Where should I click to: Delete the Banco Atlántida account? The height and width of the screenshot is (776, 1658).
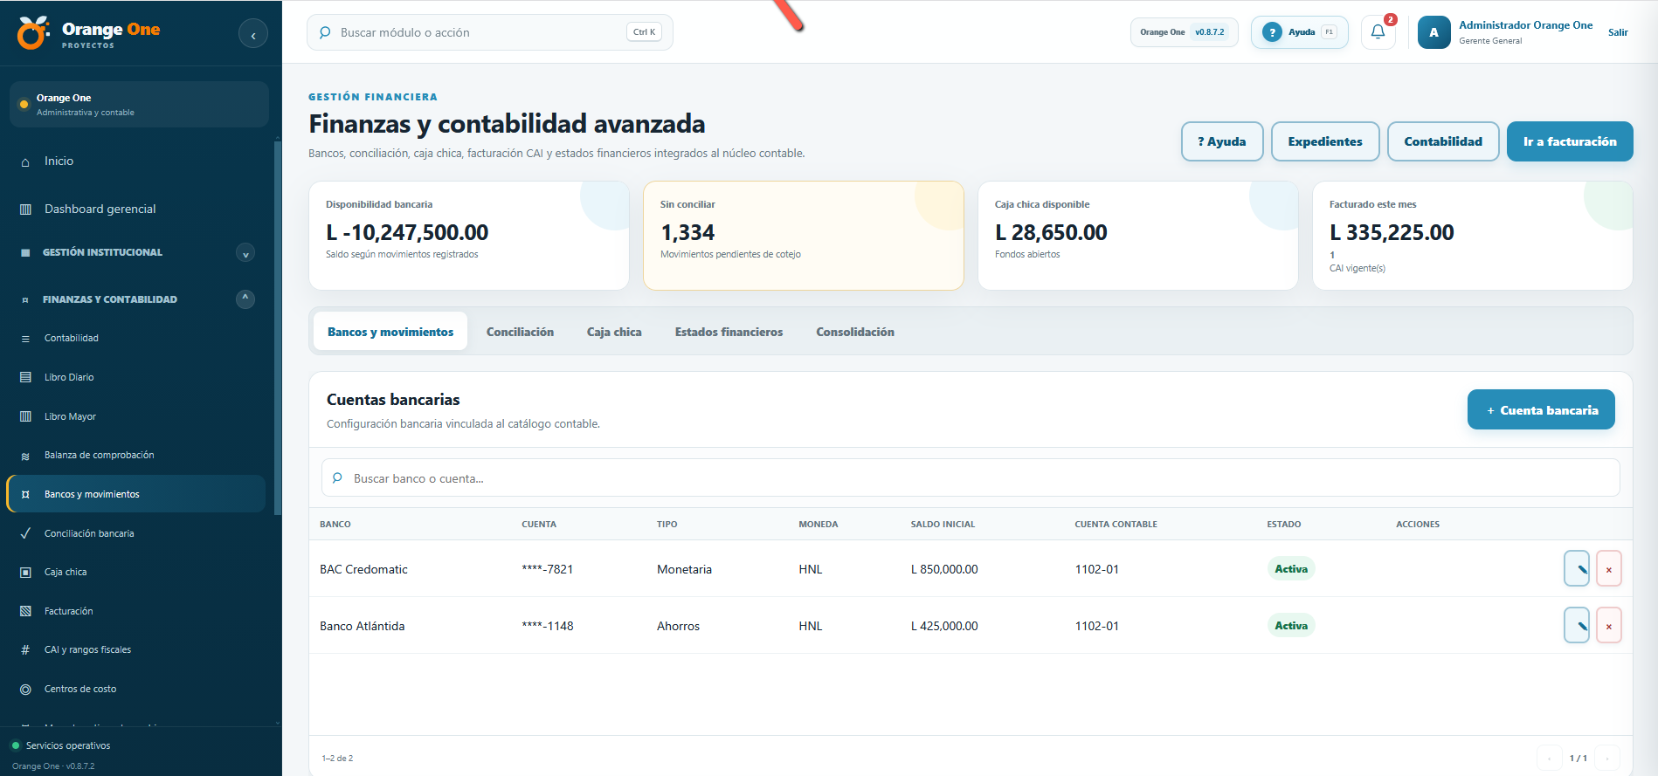(1609, 626)
